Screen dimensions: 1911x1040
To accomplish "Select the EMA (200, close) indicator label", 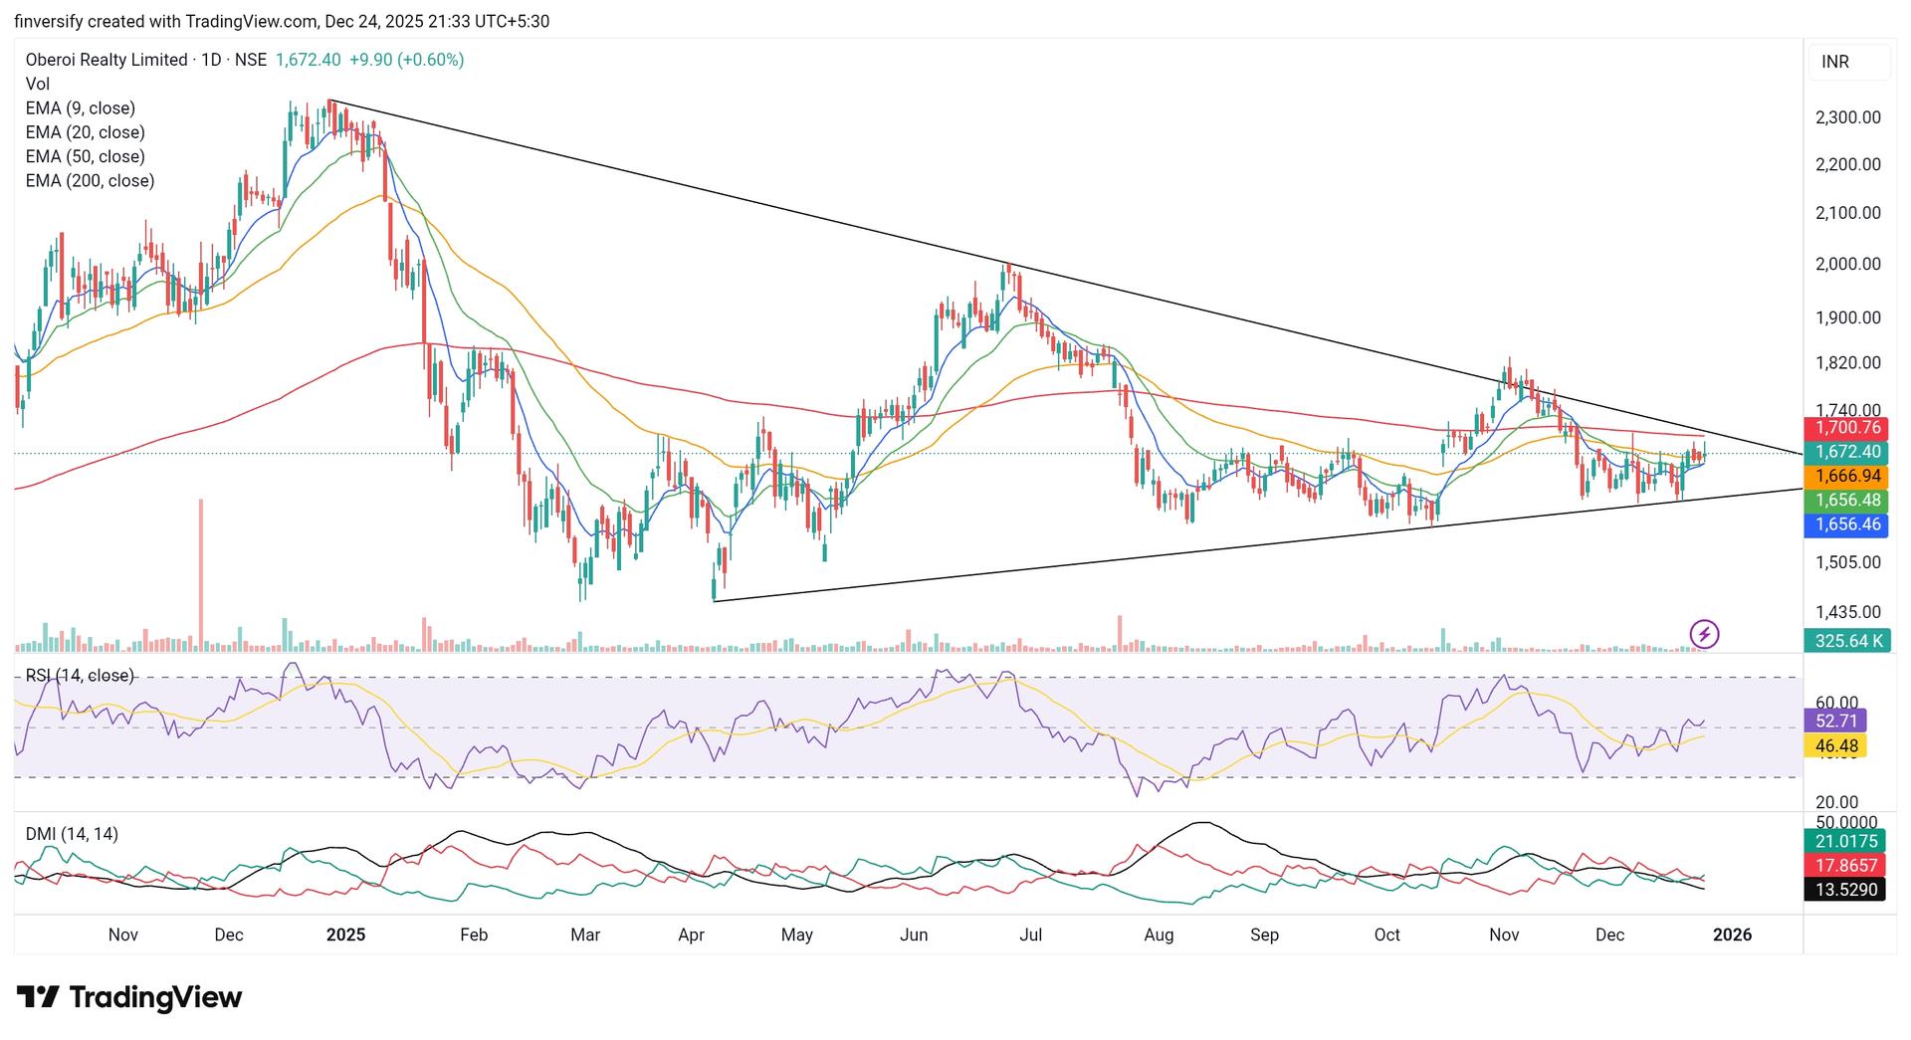I will pyautogui.click(x=91, y=181).
